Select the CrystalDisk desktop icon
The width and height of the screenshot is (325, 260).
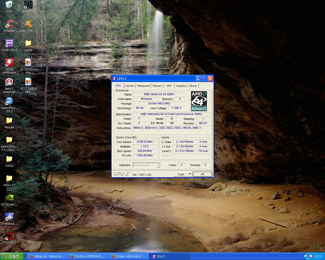click(x=9, y=217)
